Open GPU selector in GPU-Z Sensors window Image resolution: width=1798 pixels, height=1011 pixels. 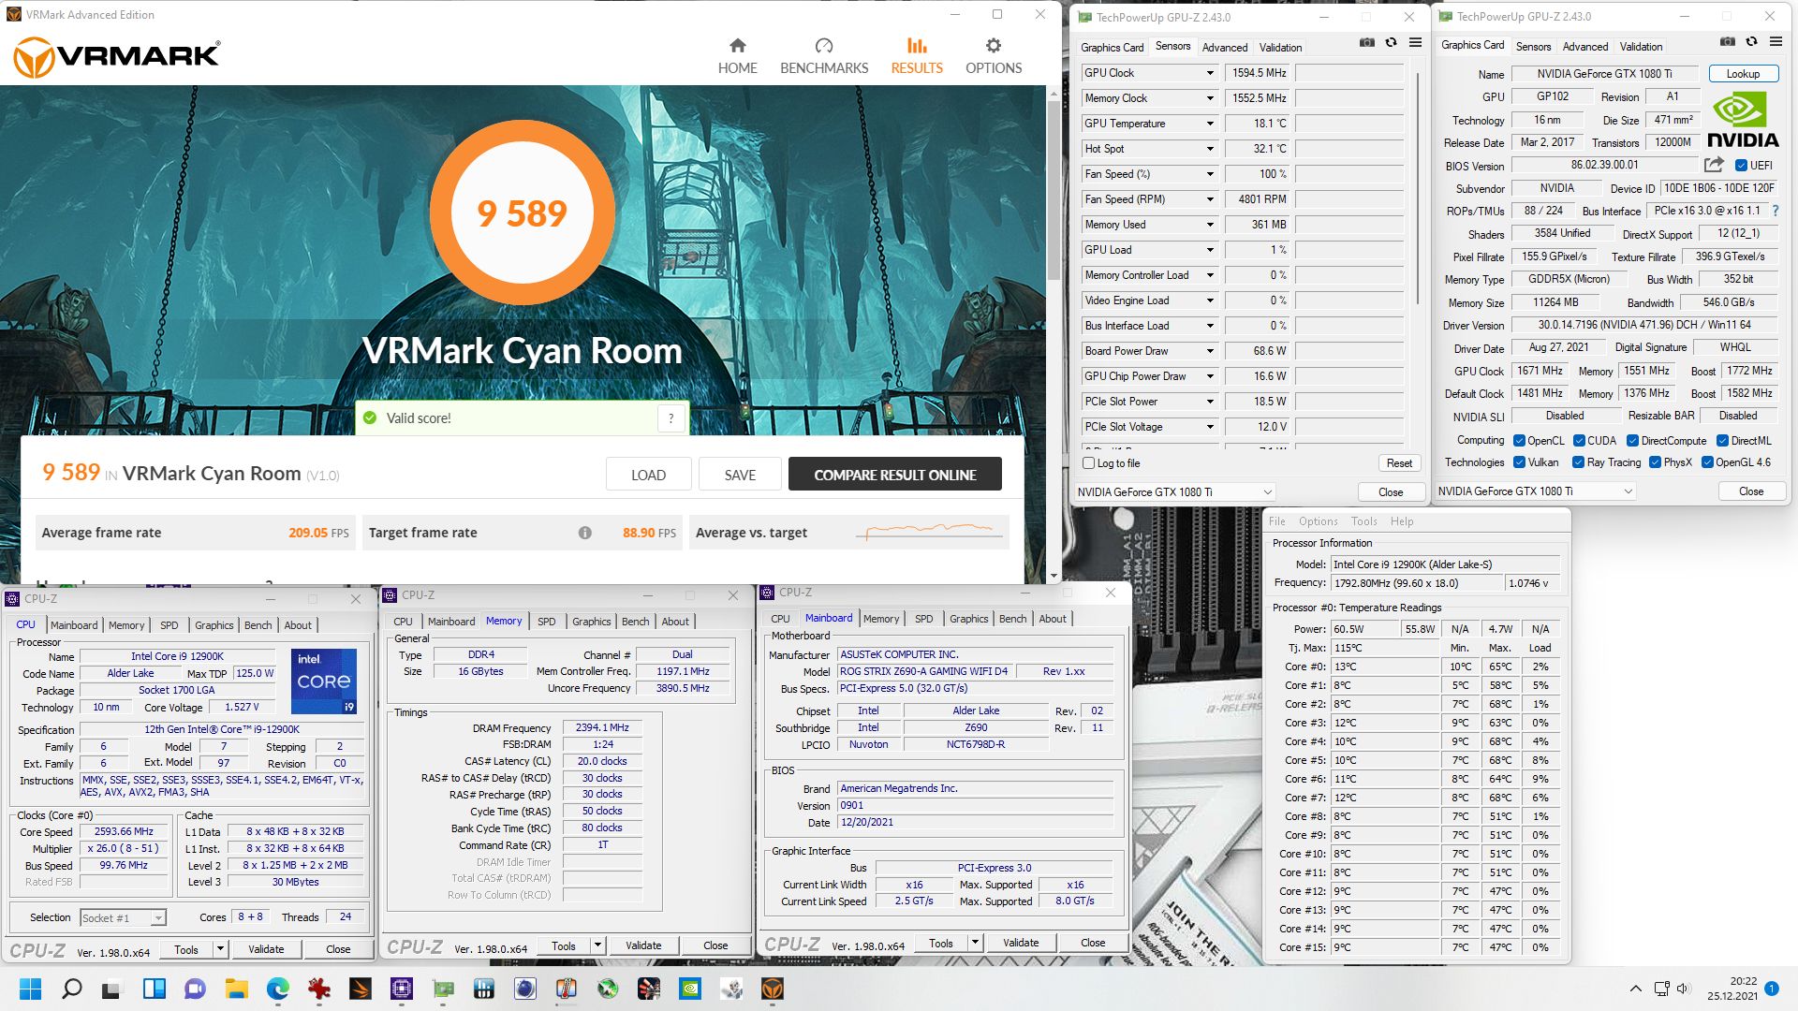pyautogui.click(x=1175, y=492)
